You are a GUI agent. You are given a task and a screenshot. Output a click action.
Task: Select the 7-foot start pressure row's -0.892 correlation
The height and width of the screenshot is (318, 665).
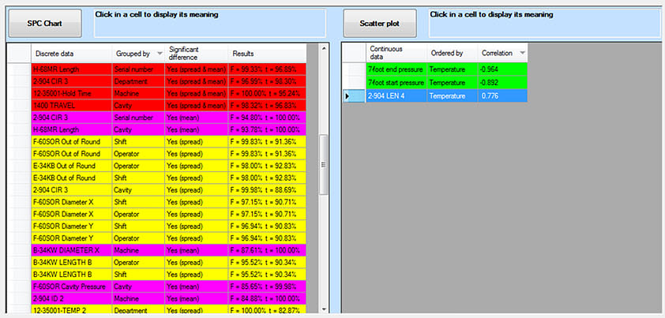click(502, 82)
